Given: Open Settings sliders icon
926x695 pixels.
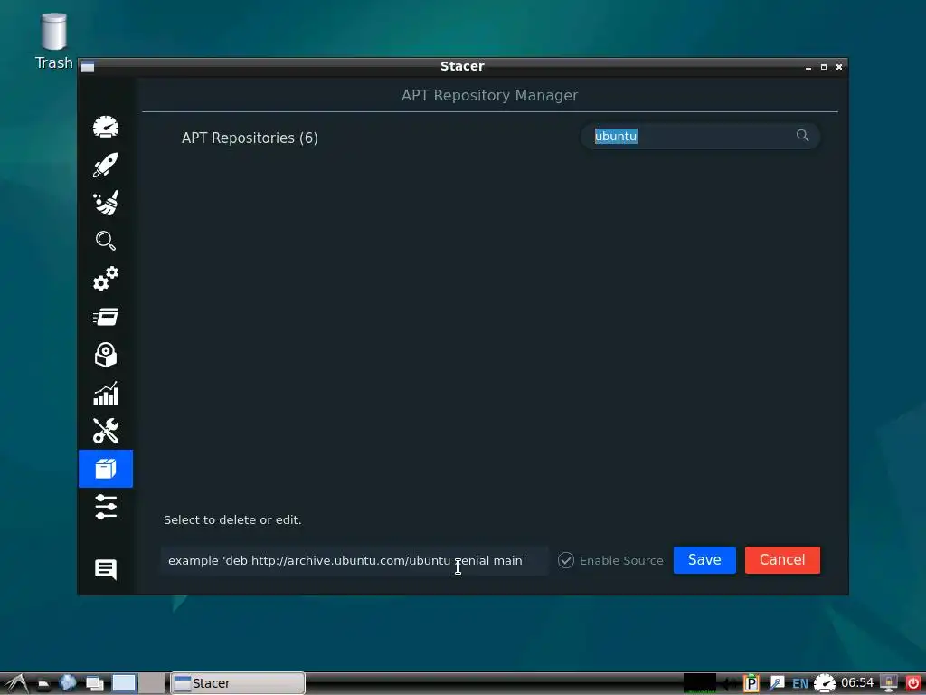Looking at the screenshot, I should point(106,507).
